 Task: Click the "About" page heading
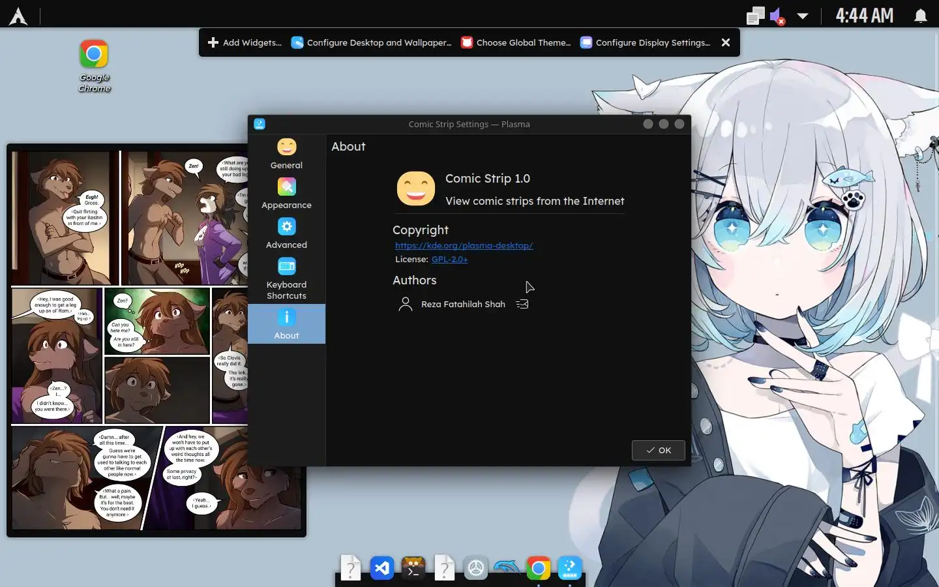click(348, 147)
